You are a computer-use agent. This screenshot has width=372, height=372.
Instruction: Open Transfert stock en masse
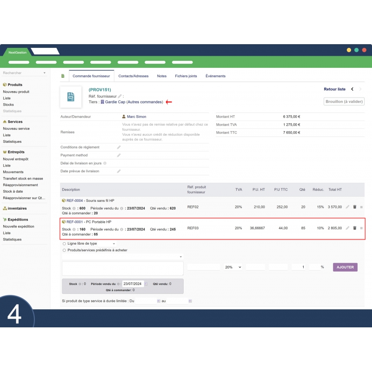coord(23,179)
